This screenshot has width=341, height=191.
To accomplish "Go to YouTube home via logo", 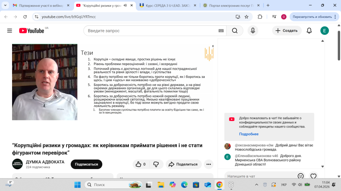I will [32, 31].
